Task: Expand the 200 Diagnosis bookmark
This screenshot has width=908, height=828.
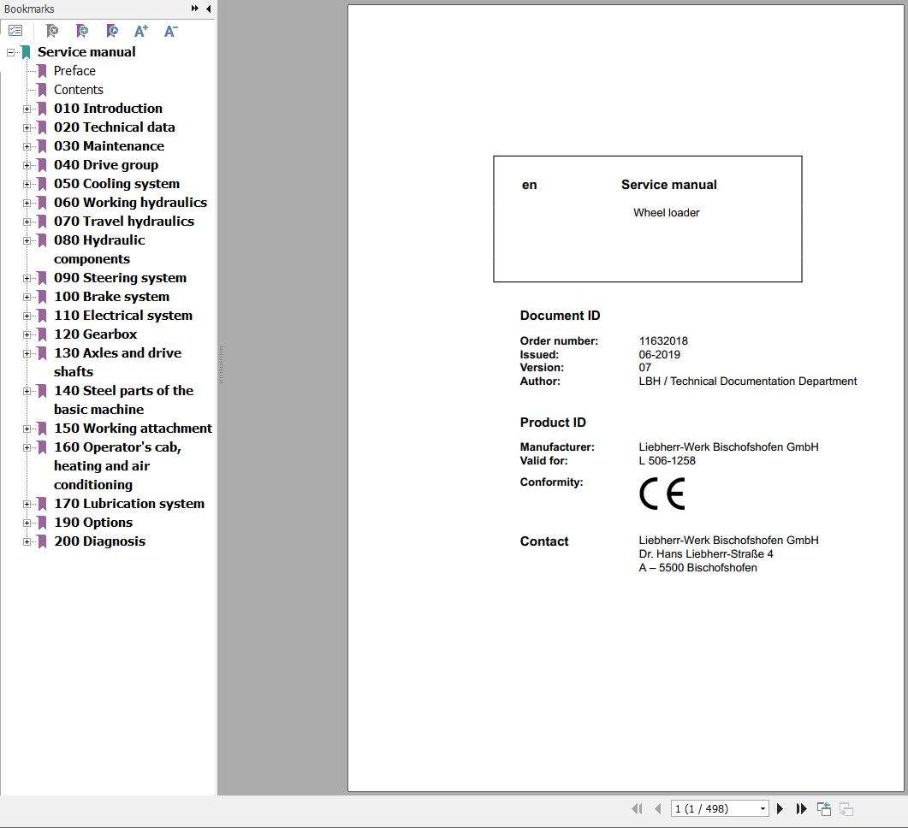Action: (27, 541)
